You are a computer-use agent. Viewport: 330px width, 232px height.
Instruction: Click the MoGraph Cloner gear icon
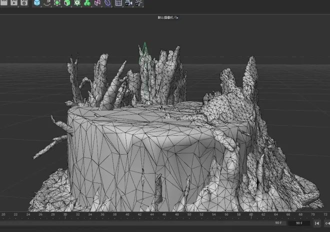point(77,3)
